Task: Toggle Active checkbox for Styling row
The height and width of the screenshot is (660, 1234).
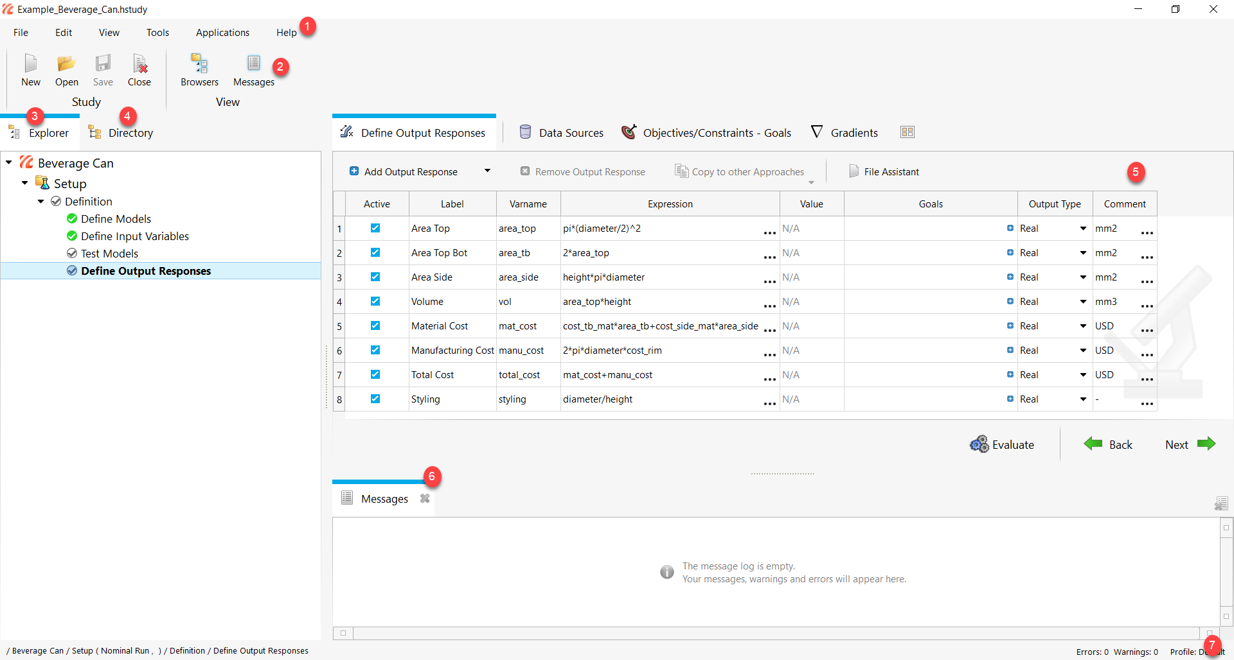Action: pyautogui.click(x=375, y=399)
